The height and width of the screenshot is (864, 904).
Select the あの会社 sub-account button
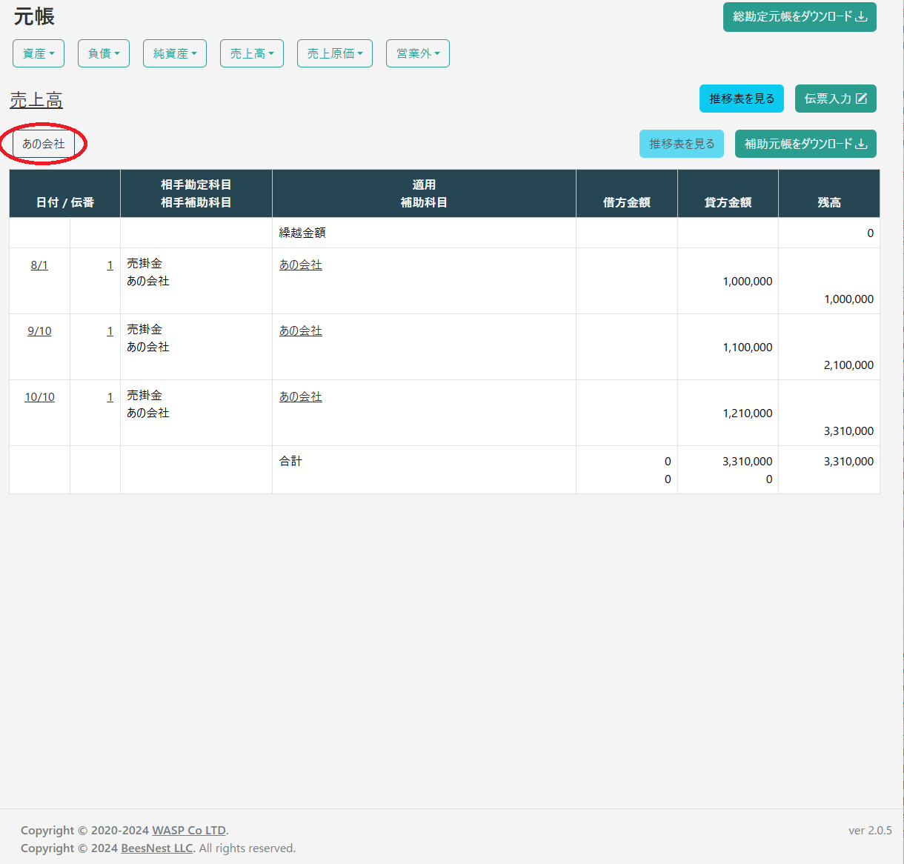pos(44,144)
